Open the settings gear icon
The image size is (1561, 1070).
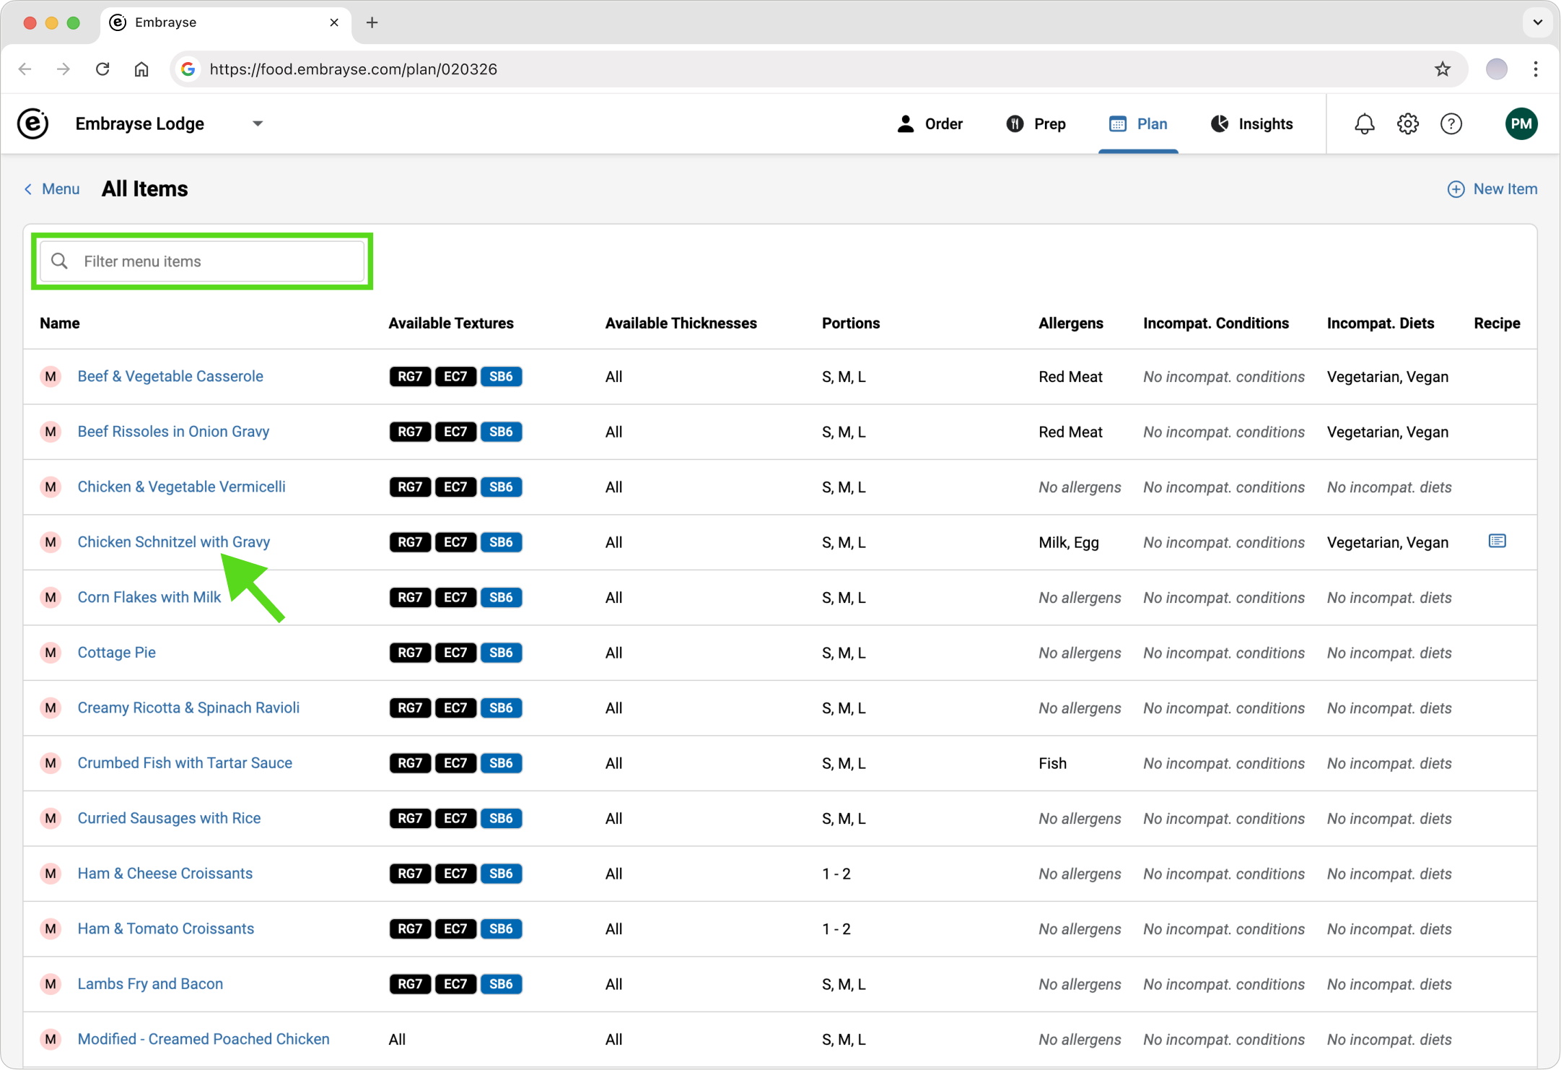click(x=1407, y=124)
